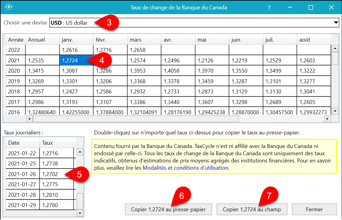The height and width of the screenshot is (220, 342).
Task: Select the 2019 January rate 1,3301
Action: 76,81
